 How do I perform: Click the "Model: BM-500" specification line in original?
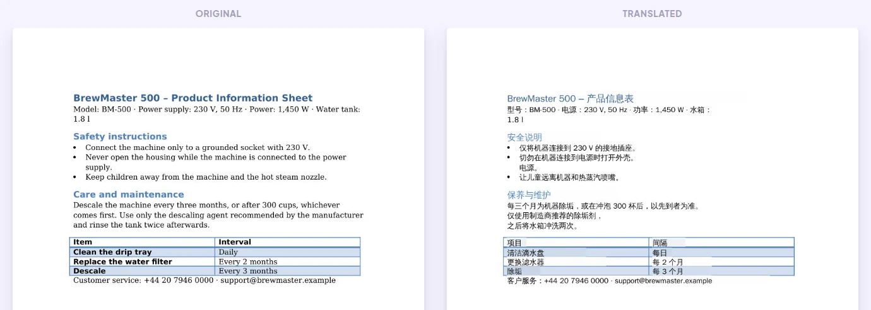216,114
